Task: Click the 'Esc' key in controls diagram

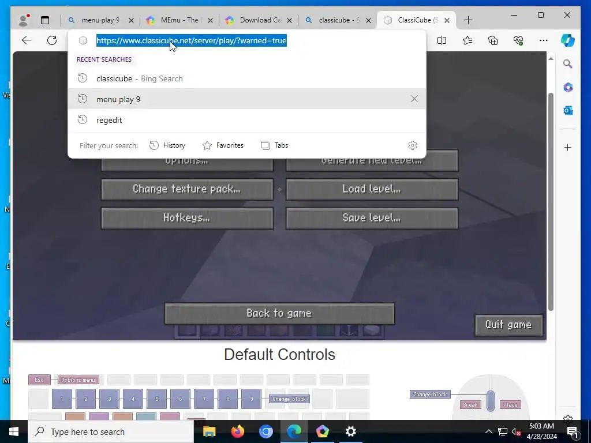Action: coord(39,380)
